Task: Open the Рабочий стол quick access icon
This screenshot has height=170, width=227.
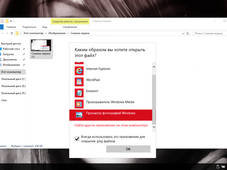Action: (x=1, y=49)
